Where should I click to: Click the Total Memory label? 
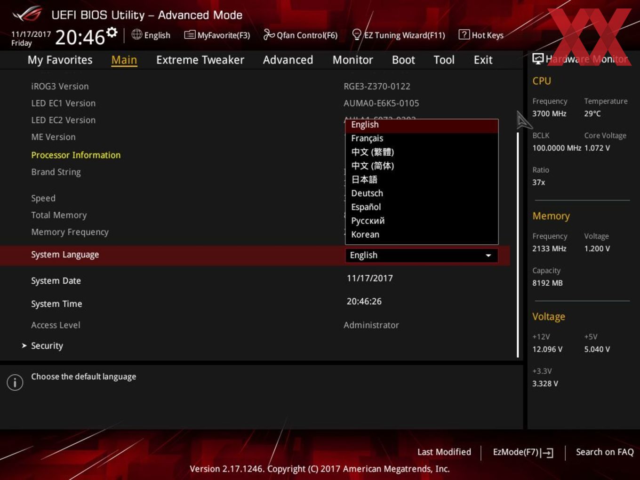click(x=59, y=216)
